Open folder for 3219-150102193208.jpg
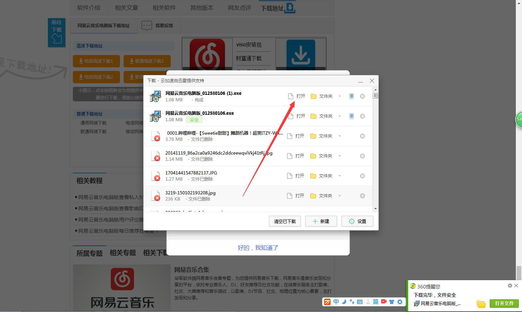Screen dimensions: 522x312 click(x=322, y=196)
